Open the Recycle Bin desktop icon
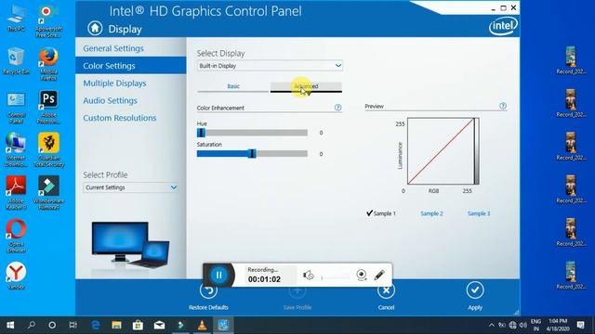595x334 pixels. click(16, 60)
